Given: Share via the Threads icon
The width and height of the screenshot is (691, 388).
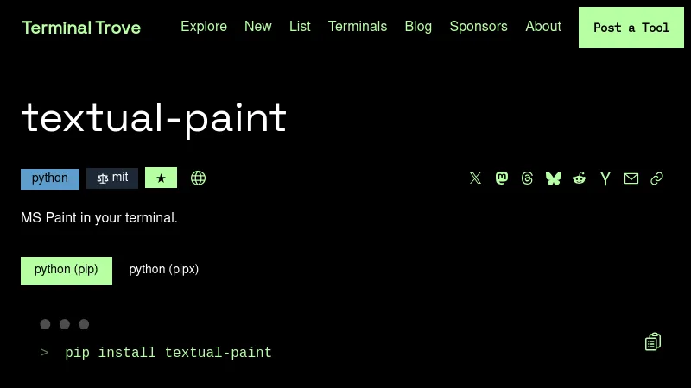Looking at the screenshot, I should click(x=528, y=178).
